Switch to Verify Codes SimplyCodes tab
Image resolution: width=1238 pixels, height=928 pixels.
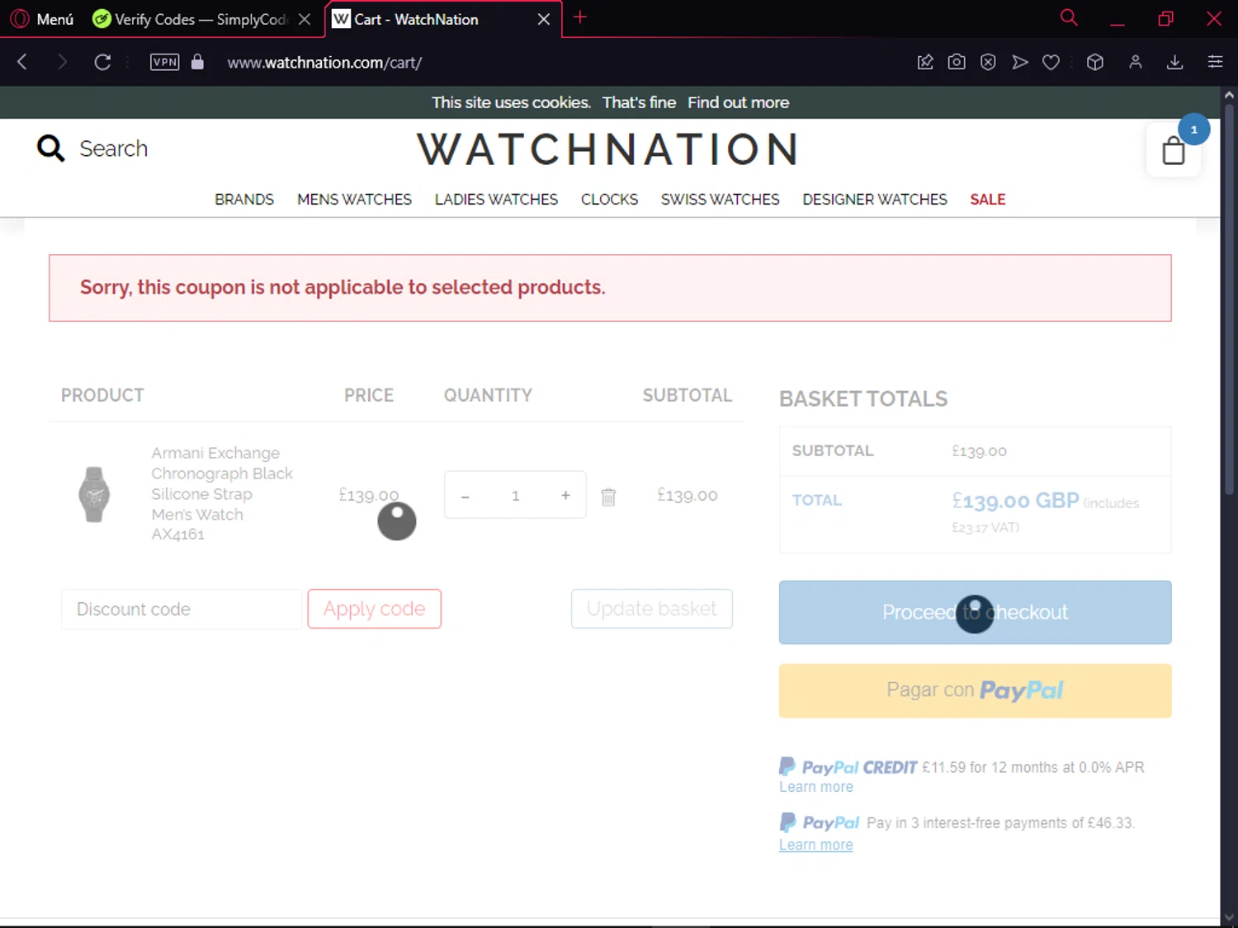coord(190,19)
